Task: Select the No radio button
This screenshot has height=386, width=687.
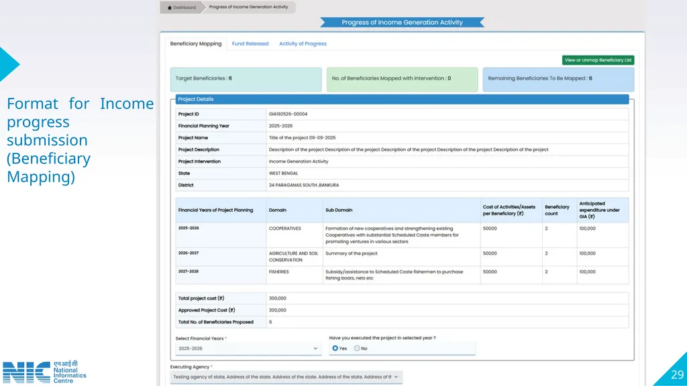Action: [357, 348]
